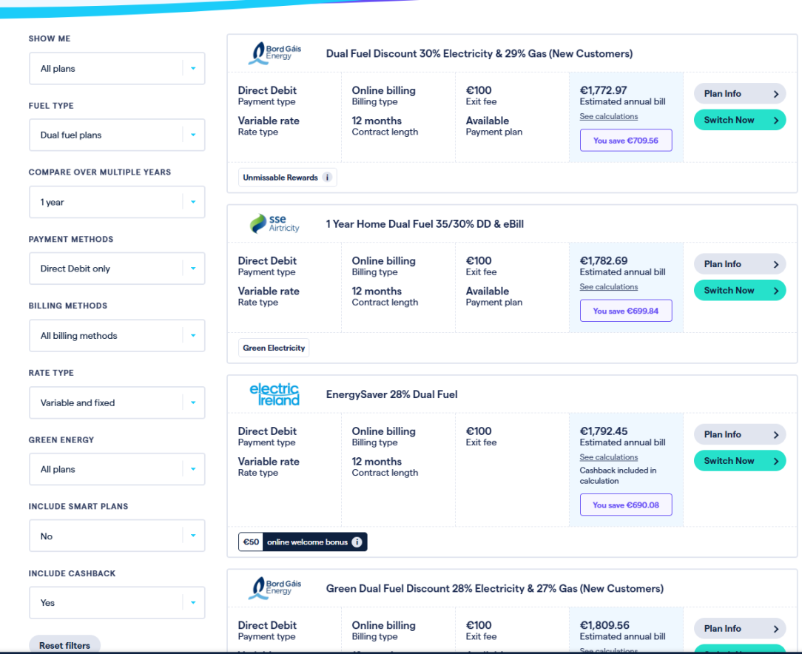
Task: Click the 'You save €699.84' badge
Action: point(625,311)
